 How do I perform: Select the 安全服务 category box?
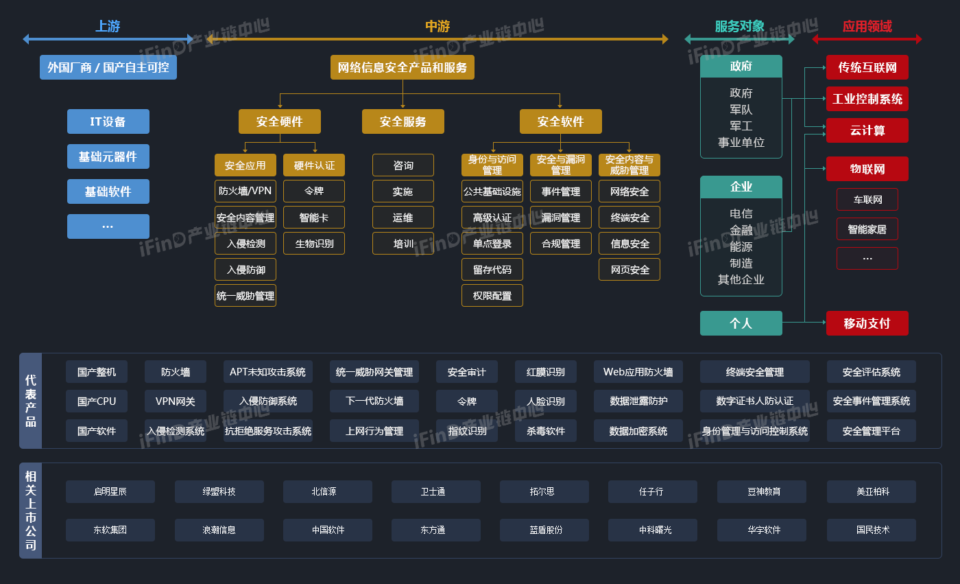click(403, 121)
